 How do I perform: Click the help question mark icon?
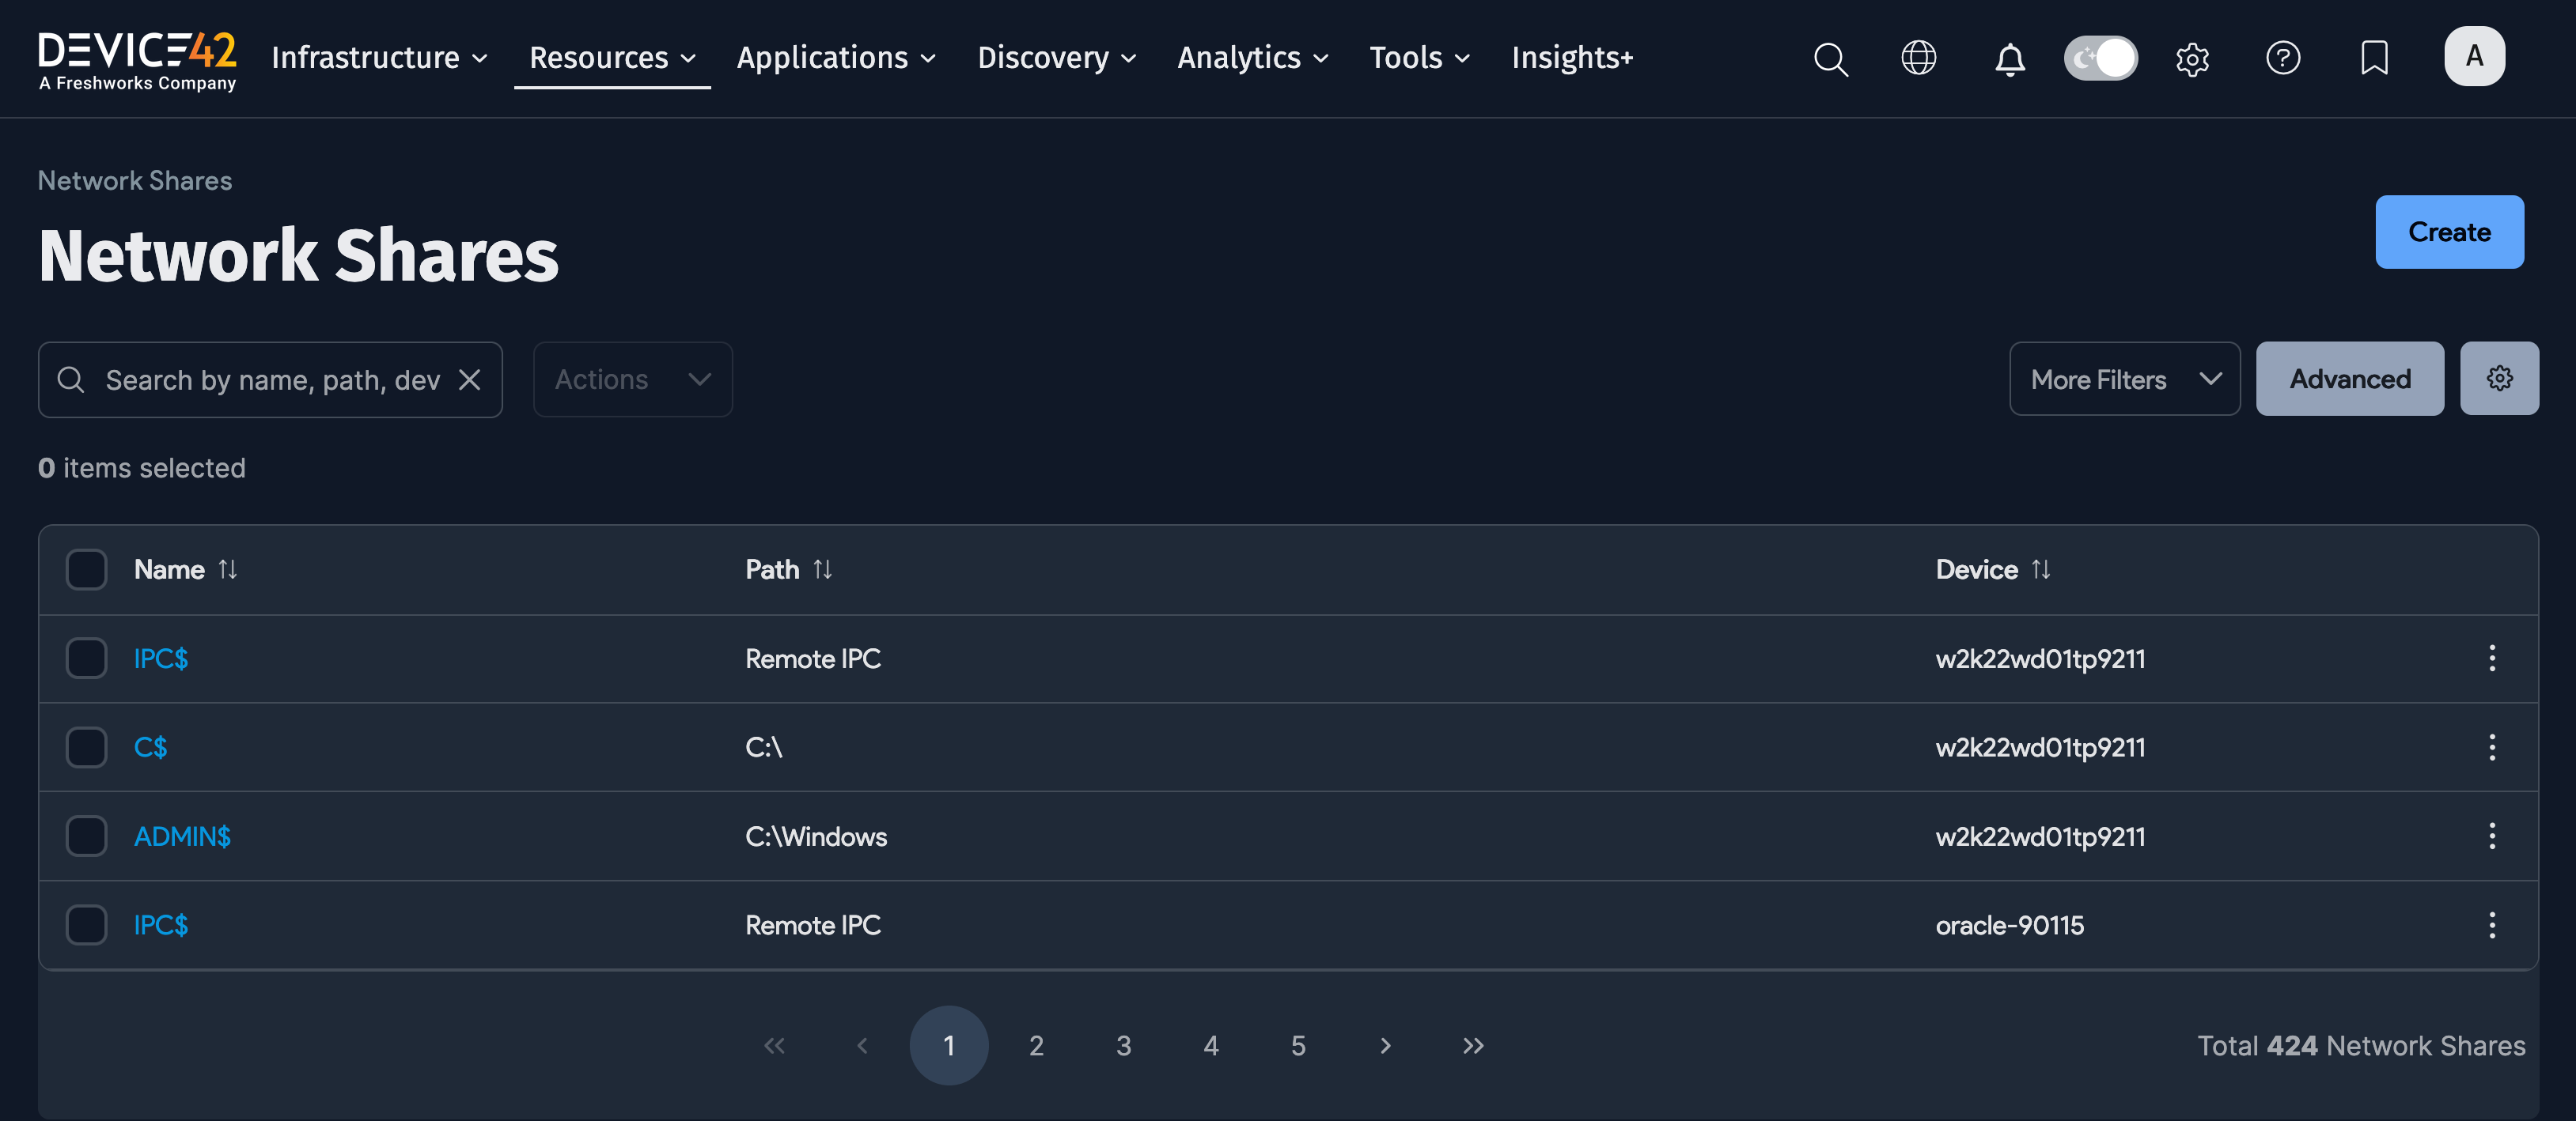click(x=2283, y=58)
